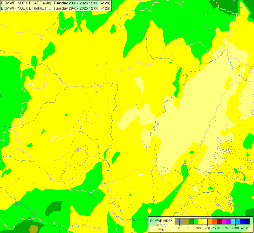Screen dimensions: 254x233
Task: Click the legend value label '1750'
Action: [x=226, y=228]
